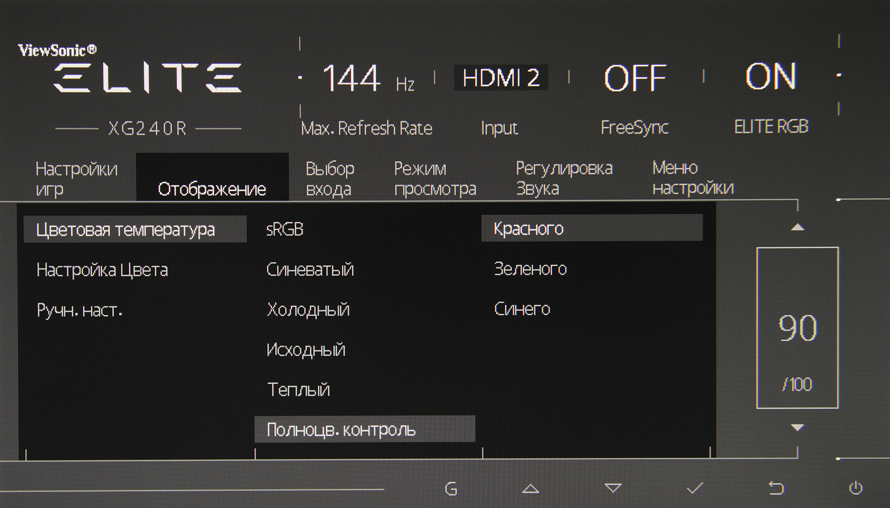The height and width of the screenshot is (508, 890).
Task: Select Настройка Цвета menu item
Action: (x=102, y=270)
